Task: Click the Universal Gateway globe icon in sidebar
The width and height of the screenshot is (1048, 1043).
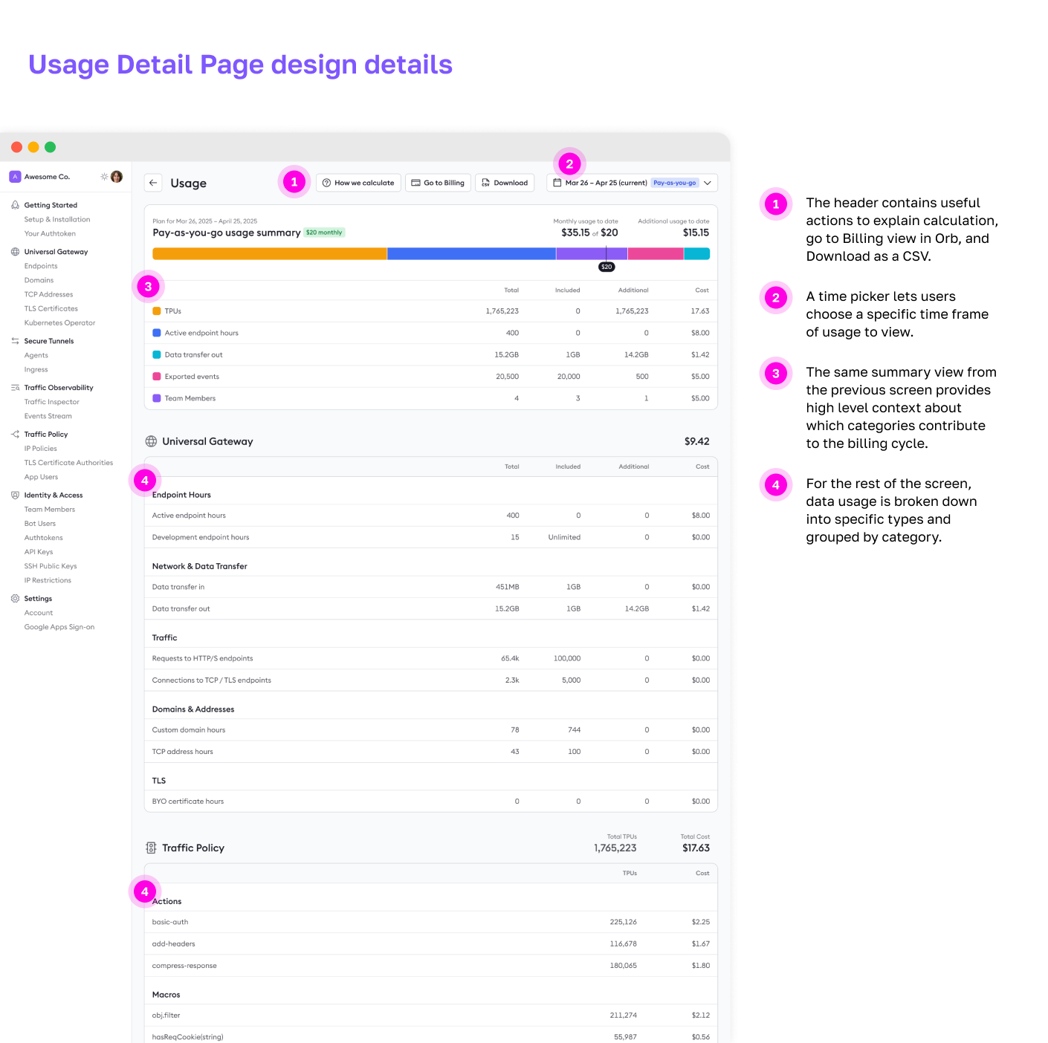Action: pyautogui.click(x=15, y=252)
